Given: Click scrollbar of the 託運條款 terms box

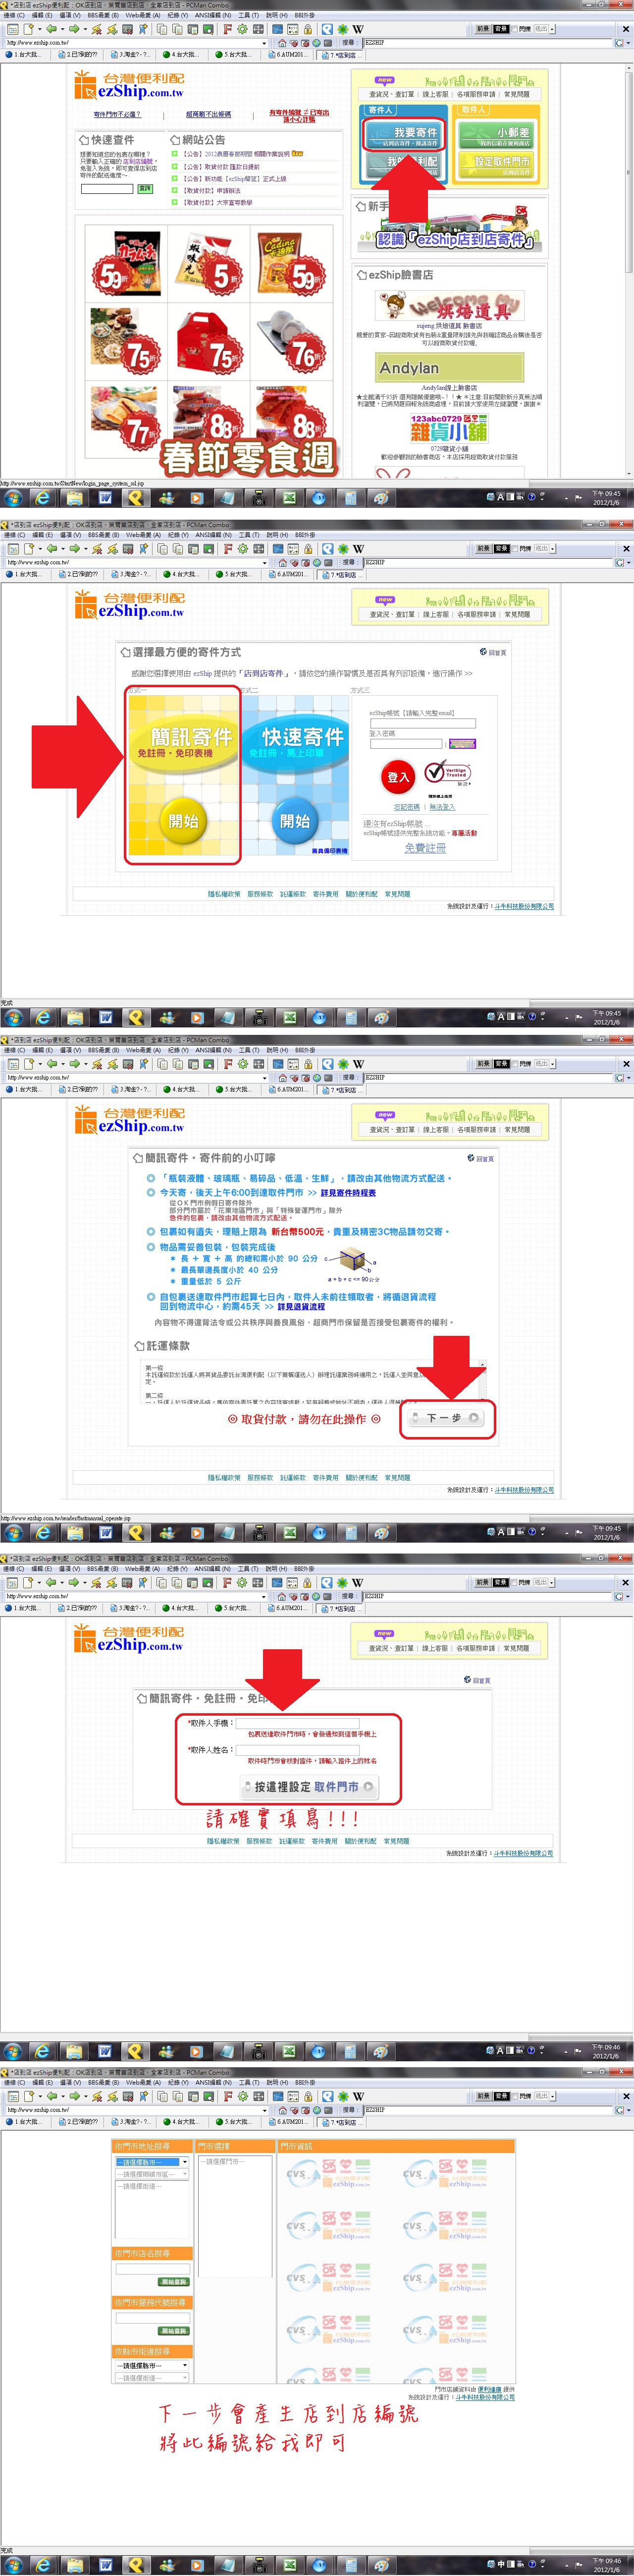Looking at the screenshot, I should point(483,1380).
